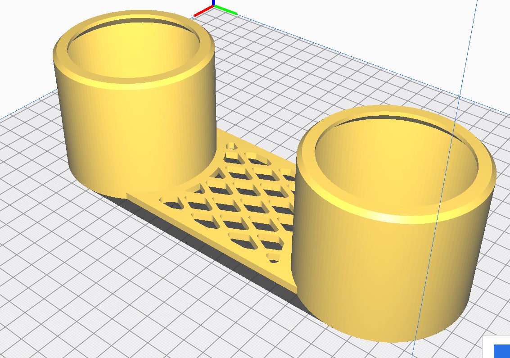Click the blue button in bottom-right corner
Viewport: 510px width, 358px height.
502,351
